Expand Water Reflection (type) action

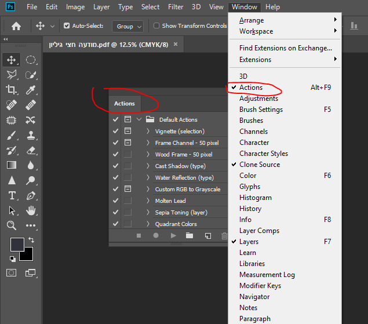click(148, 177)
